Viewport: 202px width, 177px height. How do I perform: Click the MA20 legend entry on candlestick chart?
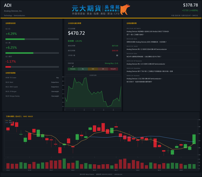click(x=9, y=122)
